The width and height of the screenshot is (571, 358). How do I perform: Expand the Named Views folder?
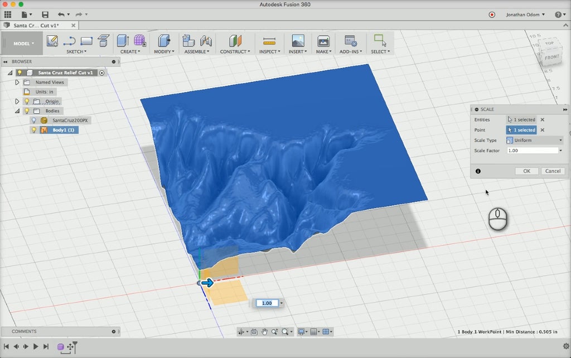click(17, 82)
